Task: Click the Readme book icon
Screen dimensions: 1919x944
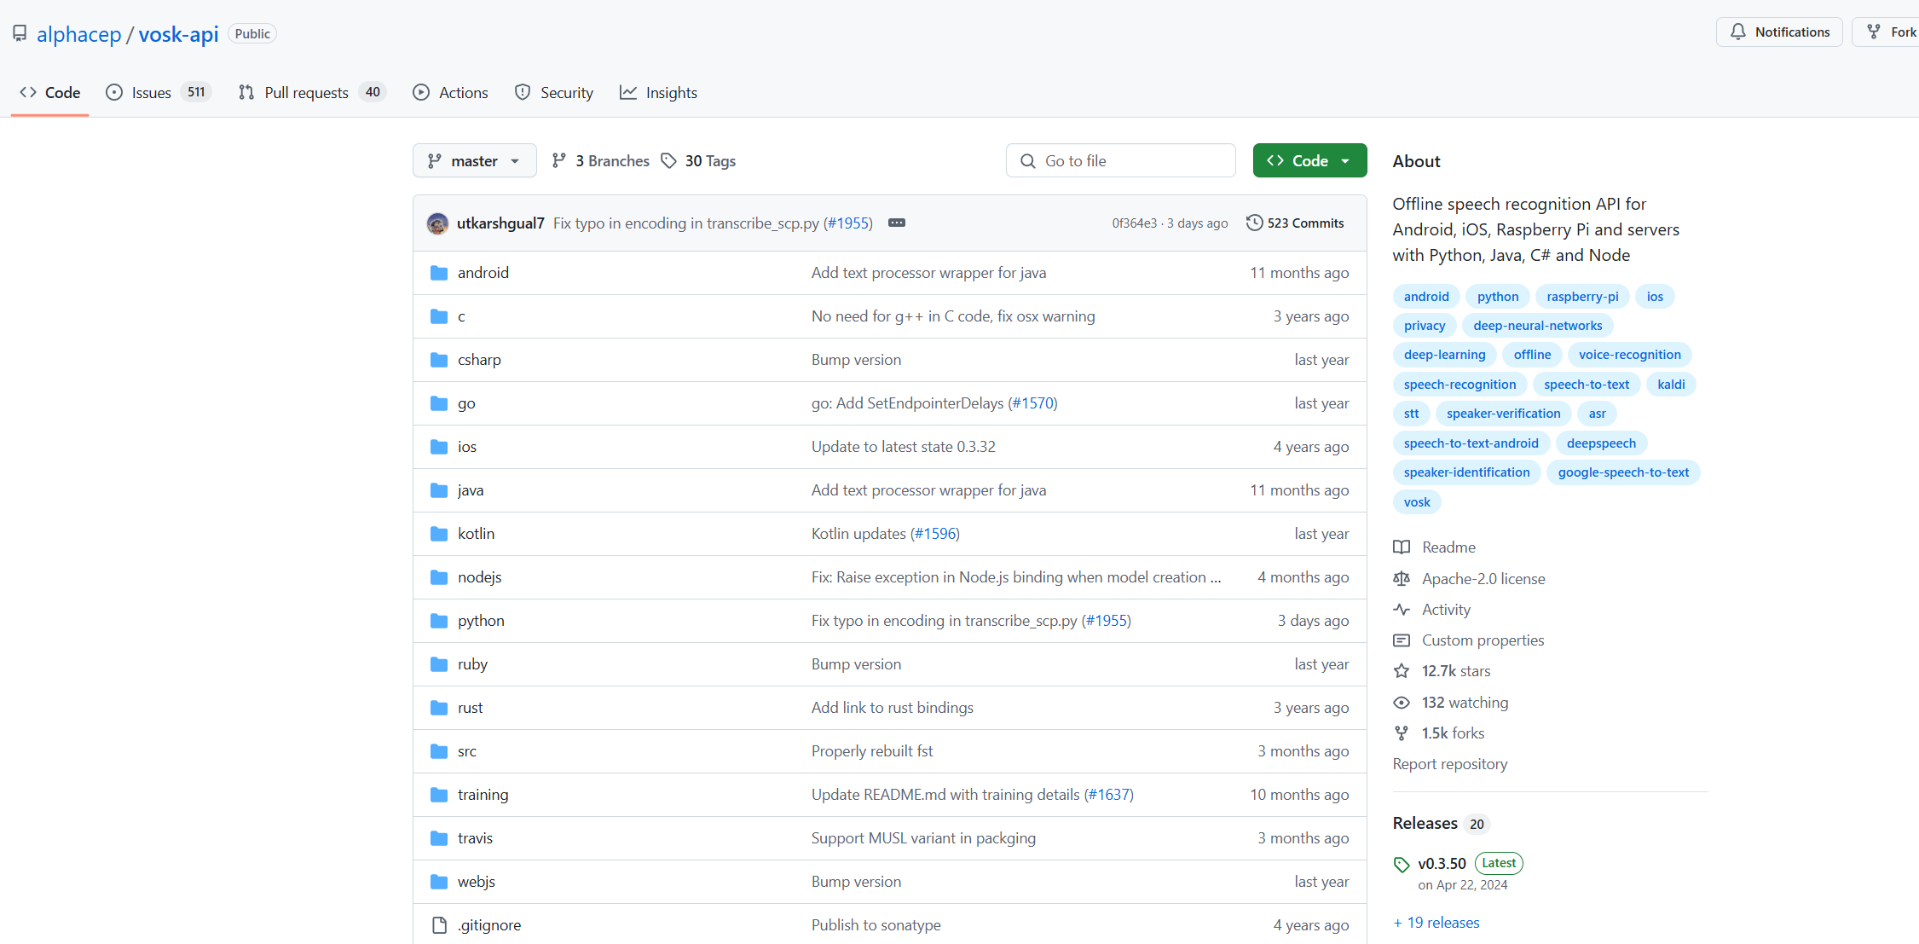Action: pyautogui.click(x=1402, y=547)
